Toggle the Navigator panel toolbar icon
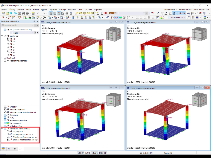The image size is (211, 158). click(x=51, y=13)
